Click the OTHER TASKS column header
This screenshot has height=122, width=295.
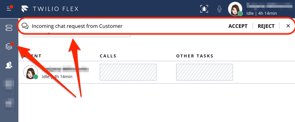(x=195, y=56)
